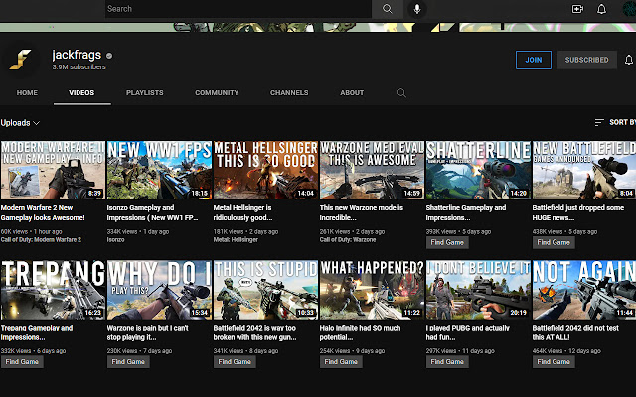This screenshot has height=397, width=636.
Task: Open the create video camera icon
Action: coord(577,9)
